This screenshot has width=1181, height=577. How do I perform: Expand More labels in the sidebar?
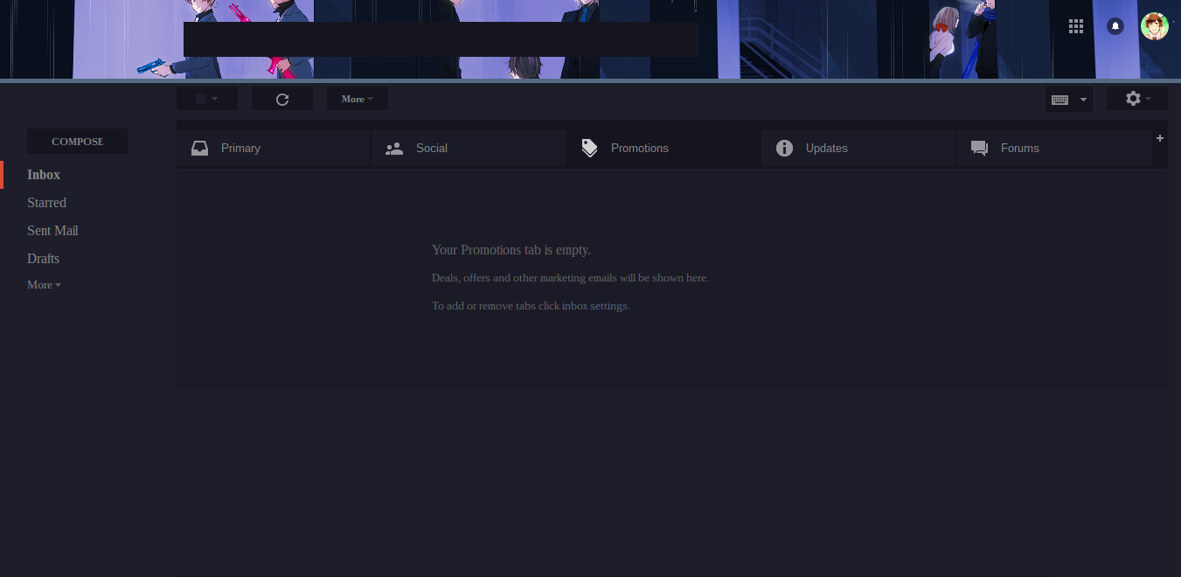coord(44,285)
